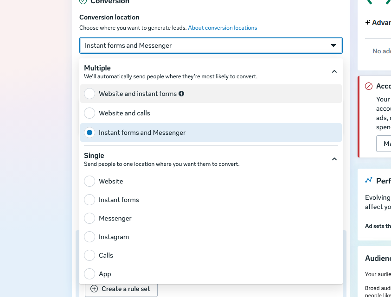Select the Calls radio button
This screenshot has width=391, height=297.
[90, 255]
